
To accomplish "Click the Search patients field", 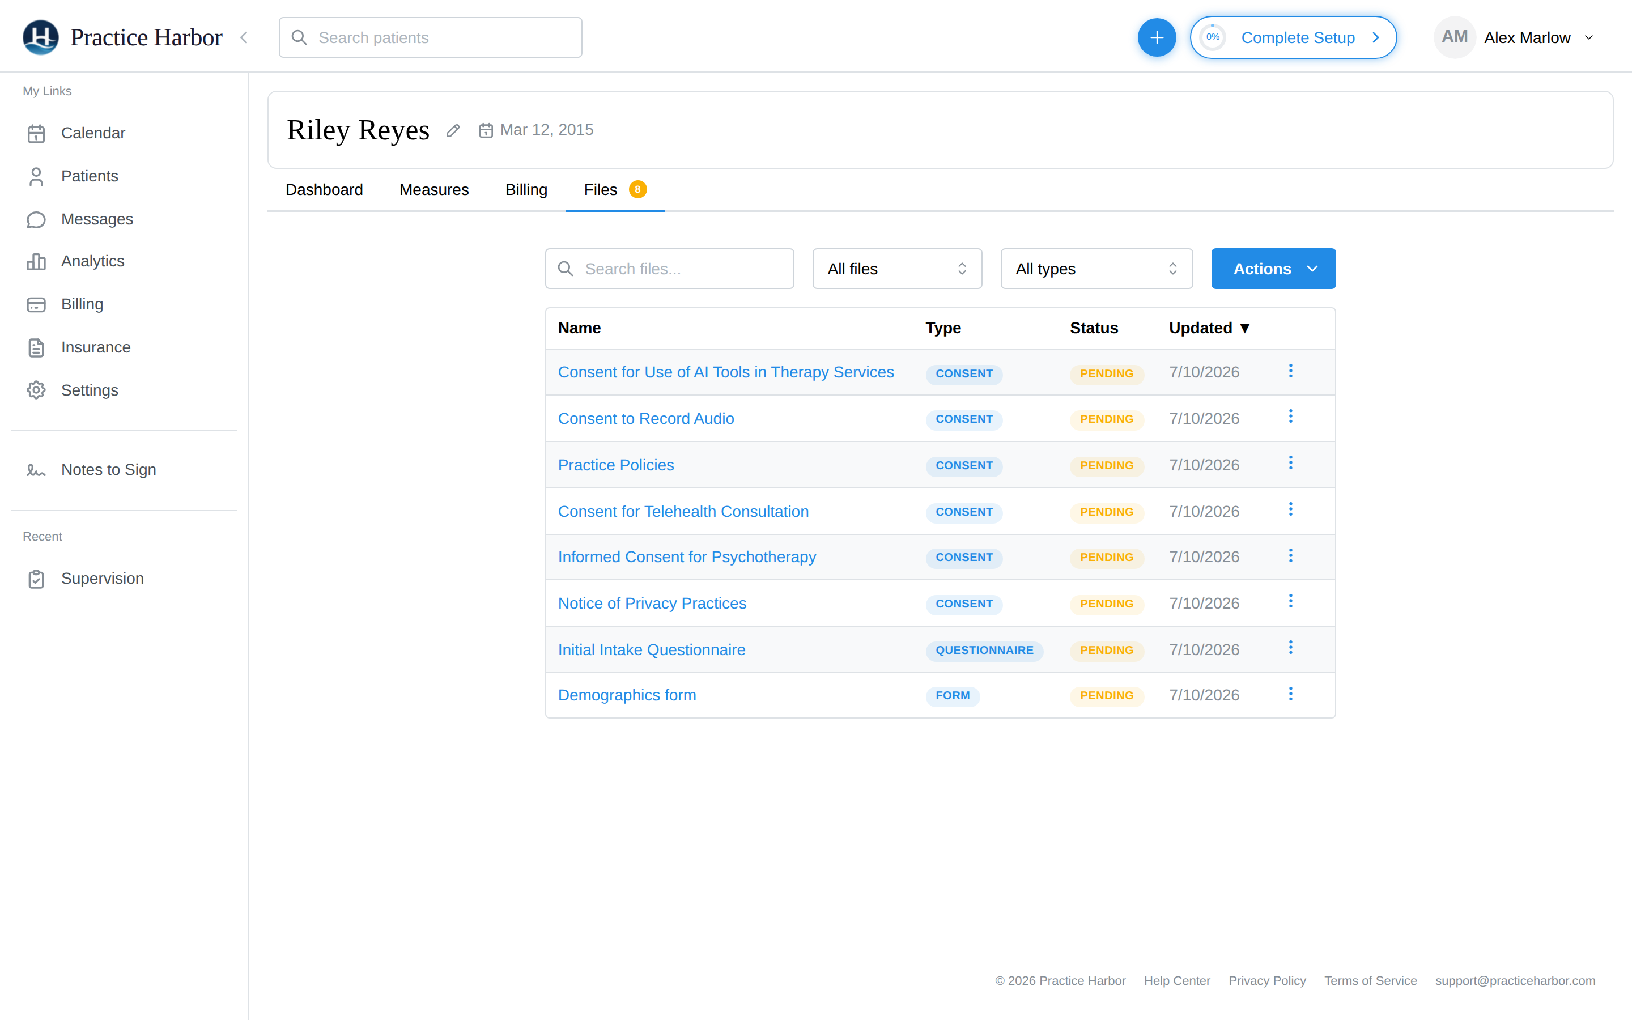I will click(430, 38).
